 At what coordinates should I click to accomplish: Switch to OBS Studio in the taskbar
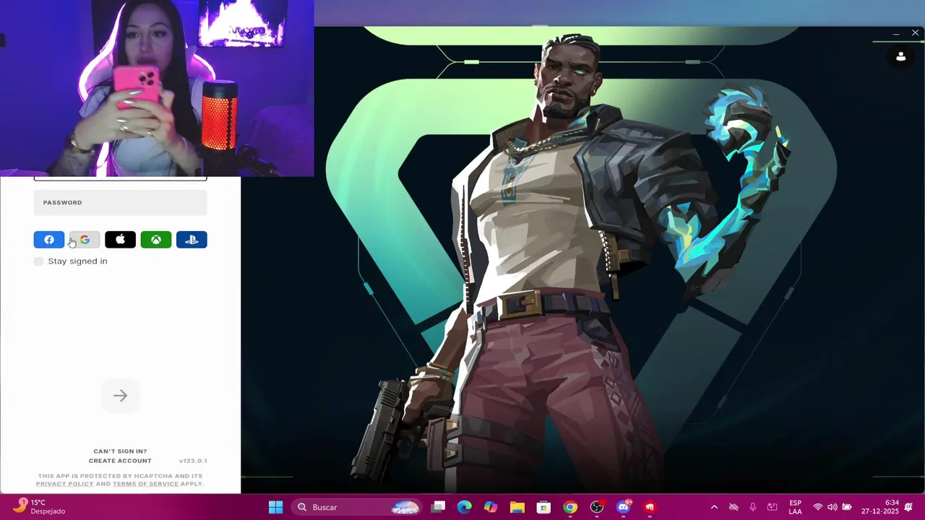[x=597, y=507]
